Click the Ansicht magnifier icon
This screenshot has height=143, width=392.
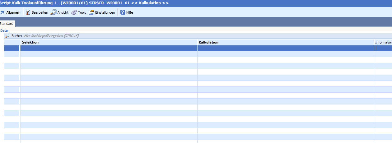point(54,12)
